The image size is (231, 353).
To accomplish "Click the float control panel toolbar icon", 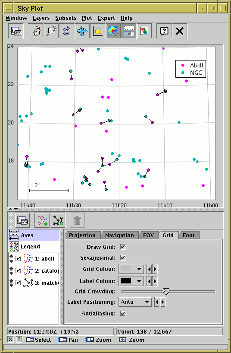I will click(x=16, y=31).
